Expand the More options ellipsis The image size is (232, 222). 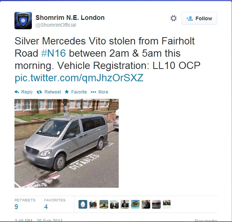[93, 92]
